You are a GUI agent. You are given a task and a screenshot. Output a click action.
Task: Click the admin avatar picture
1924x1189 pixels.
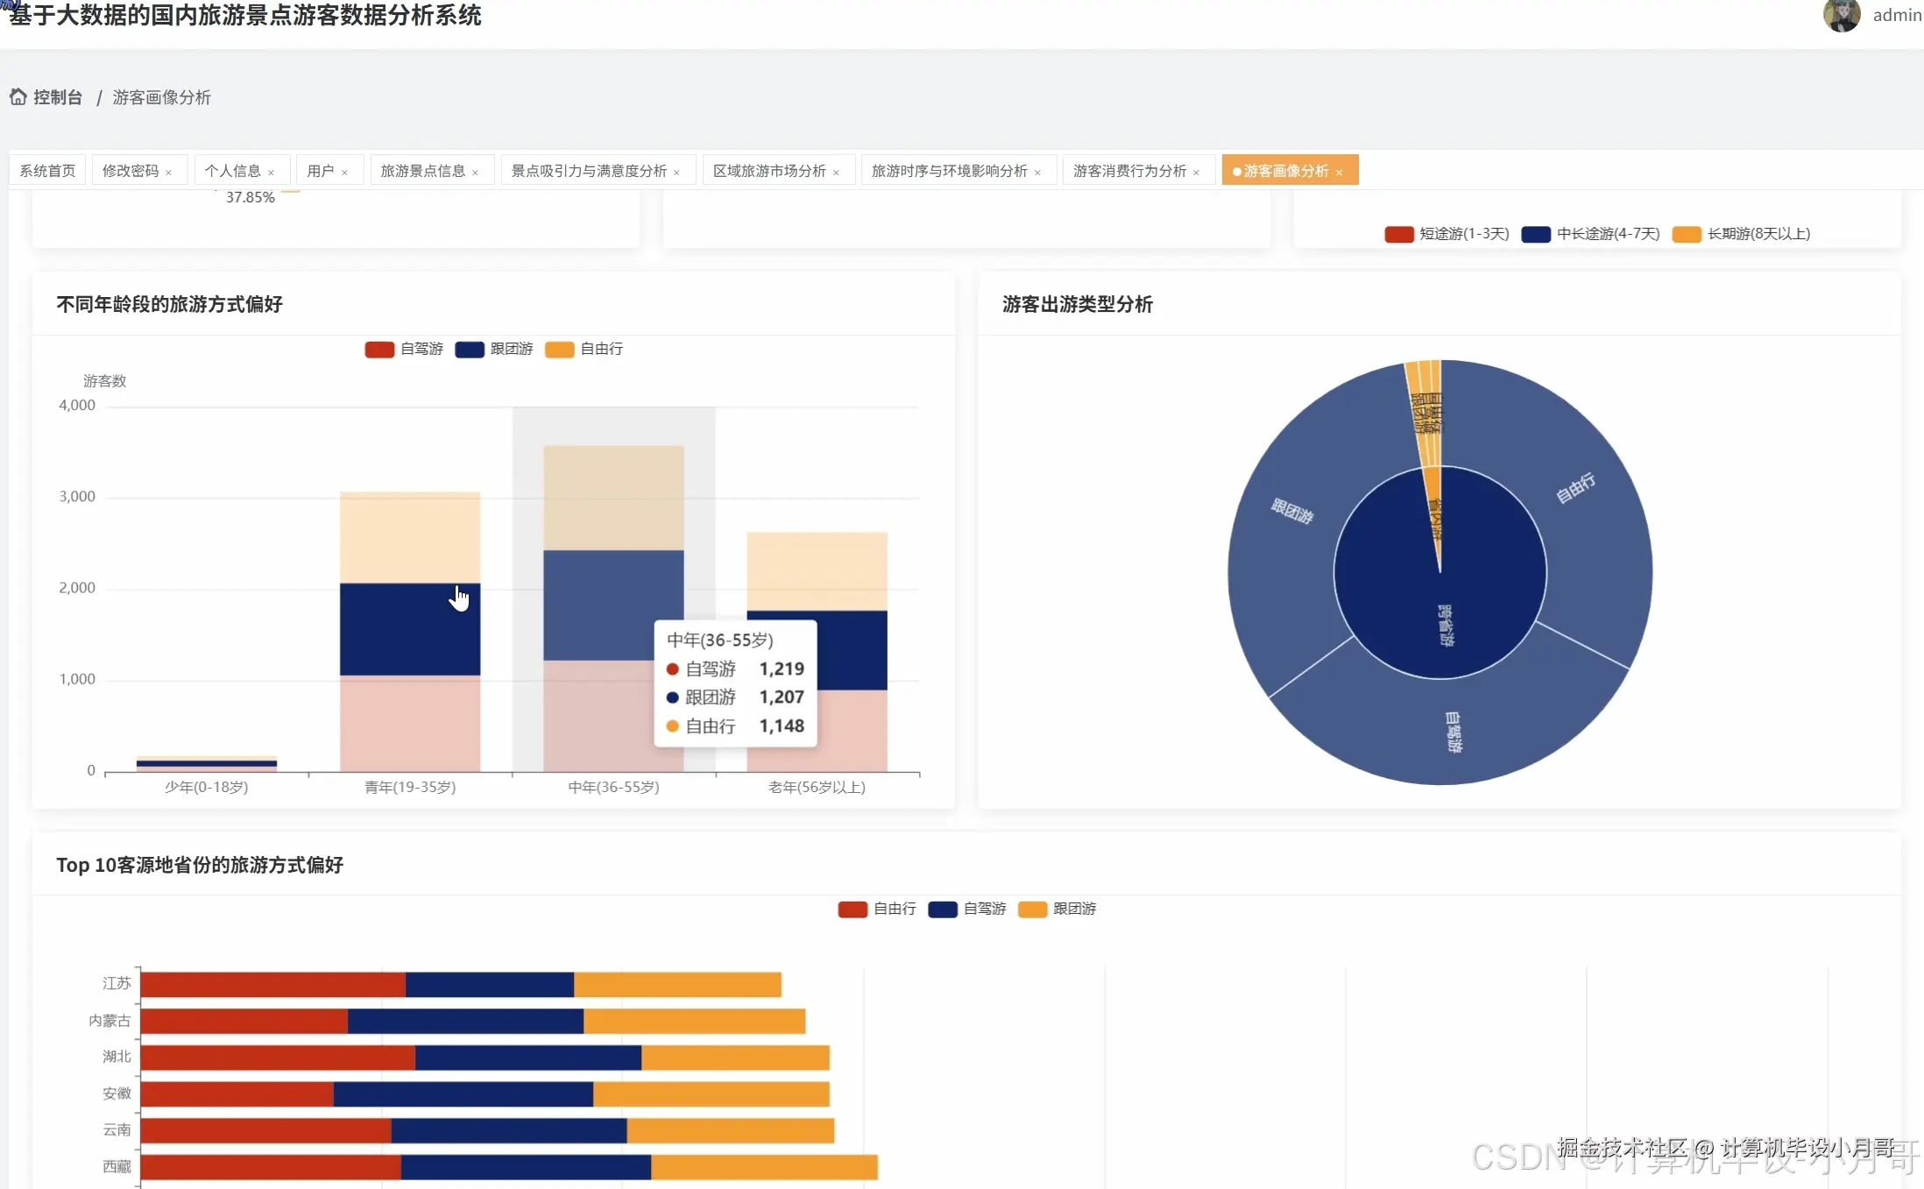tap(1841, 16)
